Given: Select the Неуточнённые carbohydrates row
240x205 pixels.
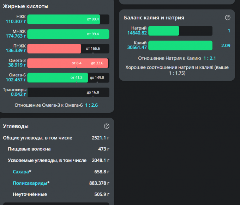Looking at the screenshot, I should tap(56, 194).
